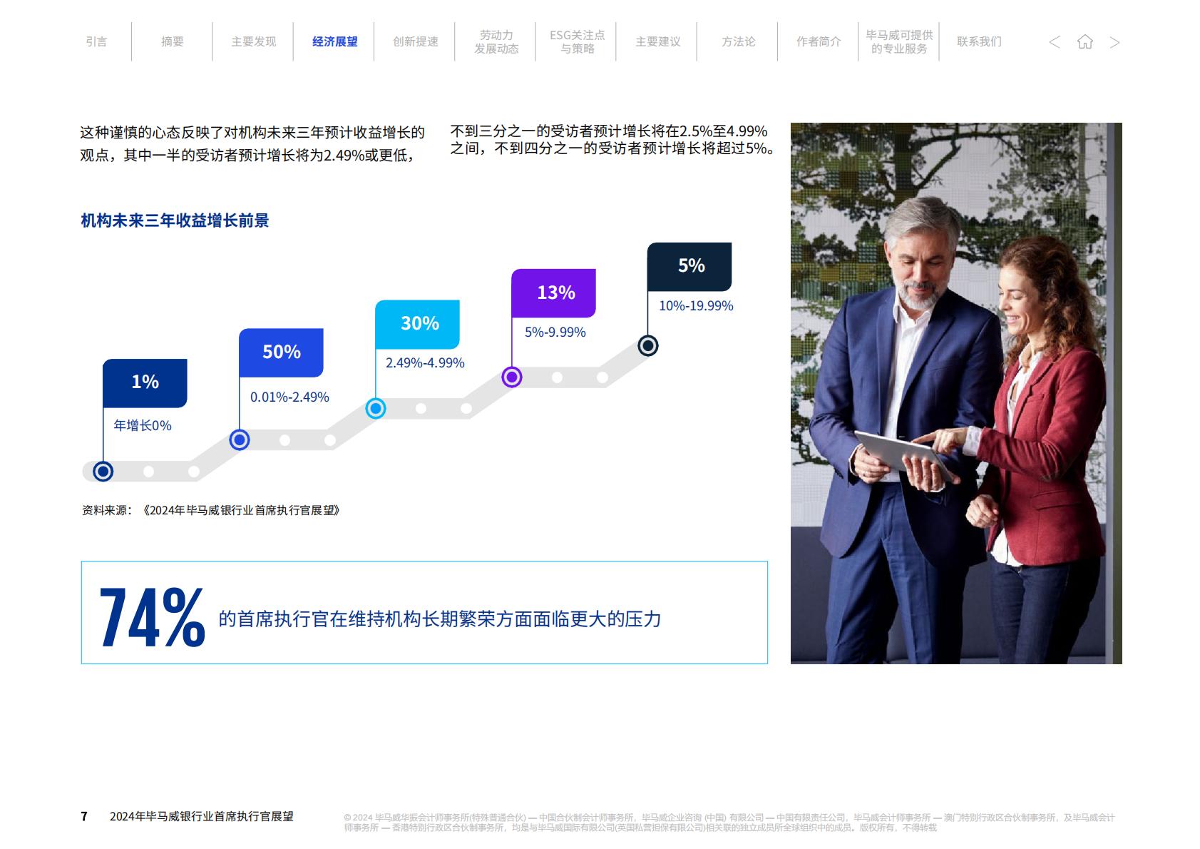This screenshot has height=849, width=1200.
Task: Click the 10%-19.99% dark marker dot
Action: coord(648,346)
